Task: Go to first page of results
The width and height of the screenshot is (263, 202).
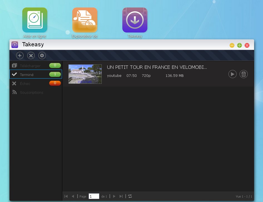Action: 66,196
